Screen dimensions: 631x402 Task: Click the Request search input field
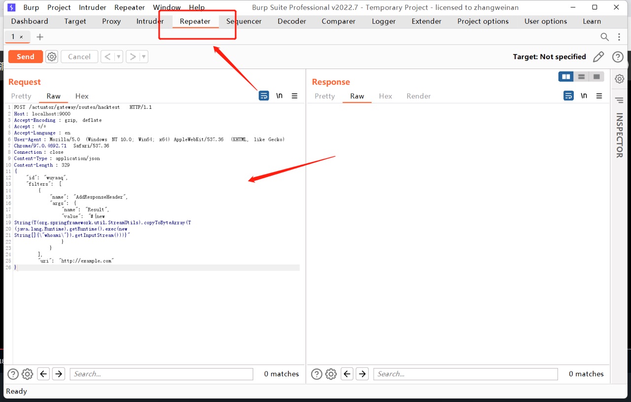click(161, 374)
